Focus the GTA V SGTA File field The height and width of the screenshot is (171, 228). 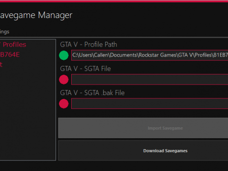pos(150,79)
